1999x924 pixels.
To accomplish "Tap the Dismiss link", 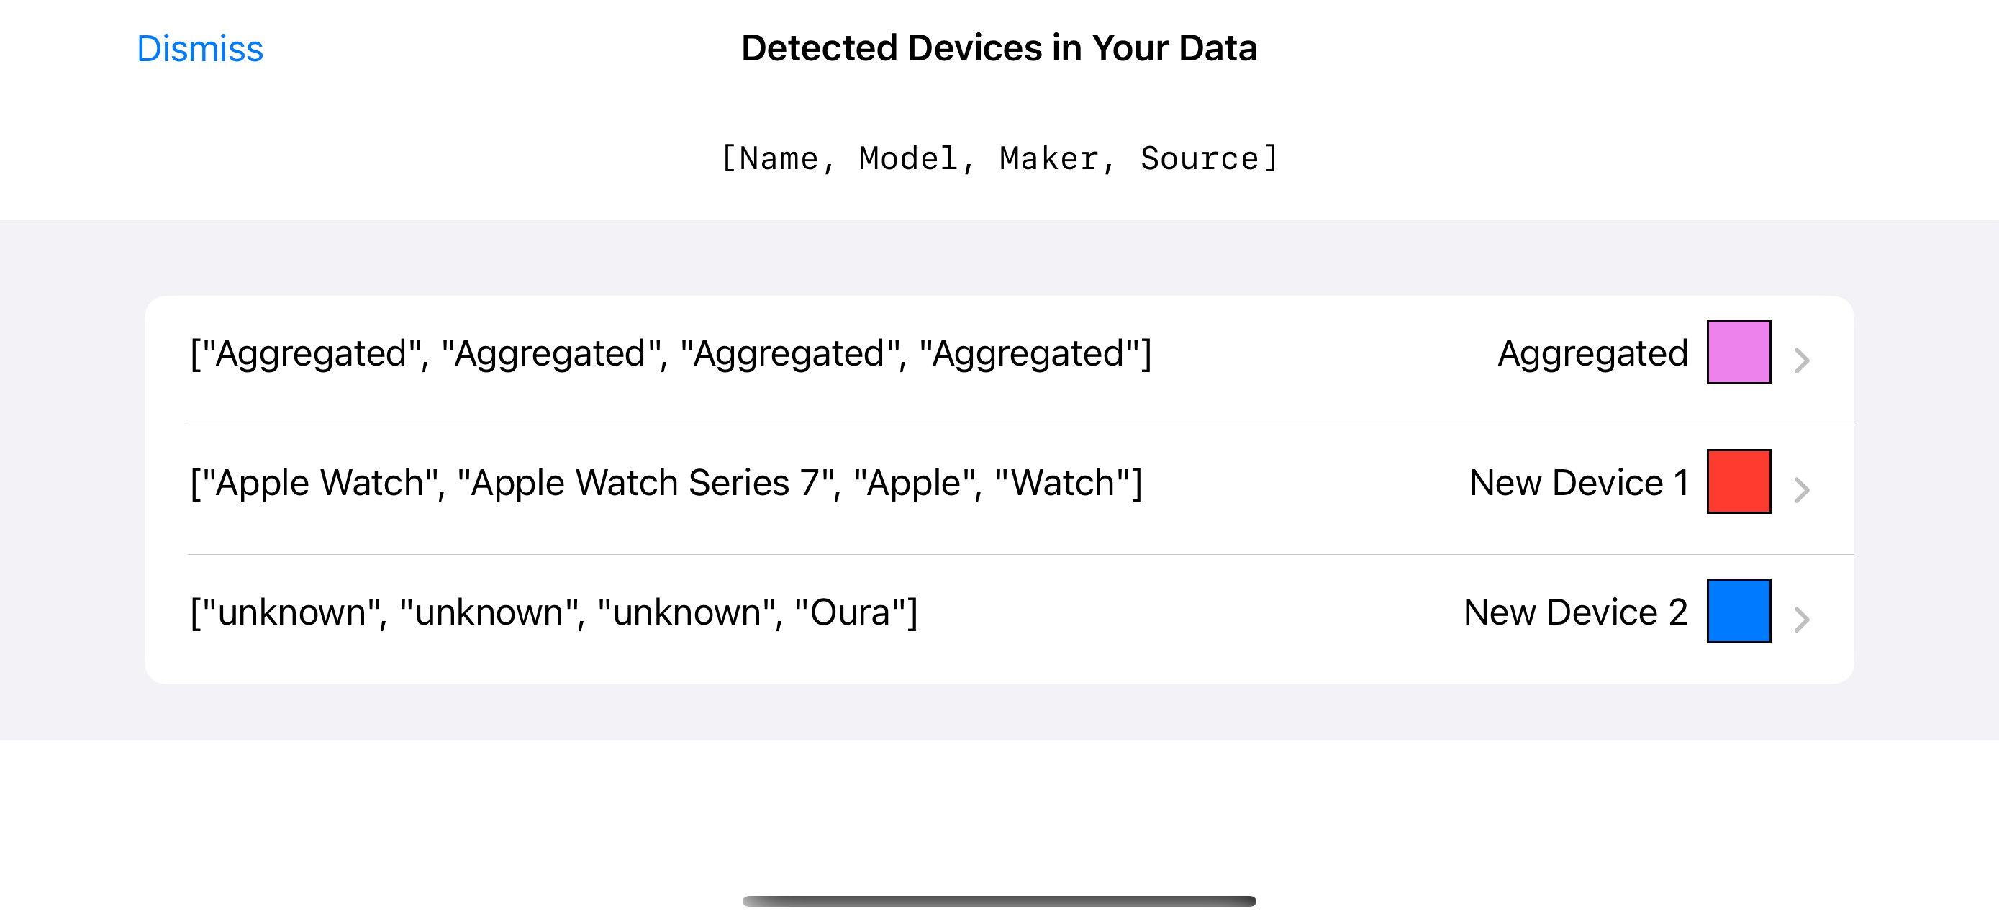I will pyautogui.click(x=200, y=49).
